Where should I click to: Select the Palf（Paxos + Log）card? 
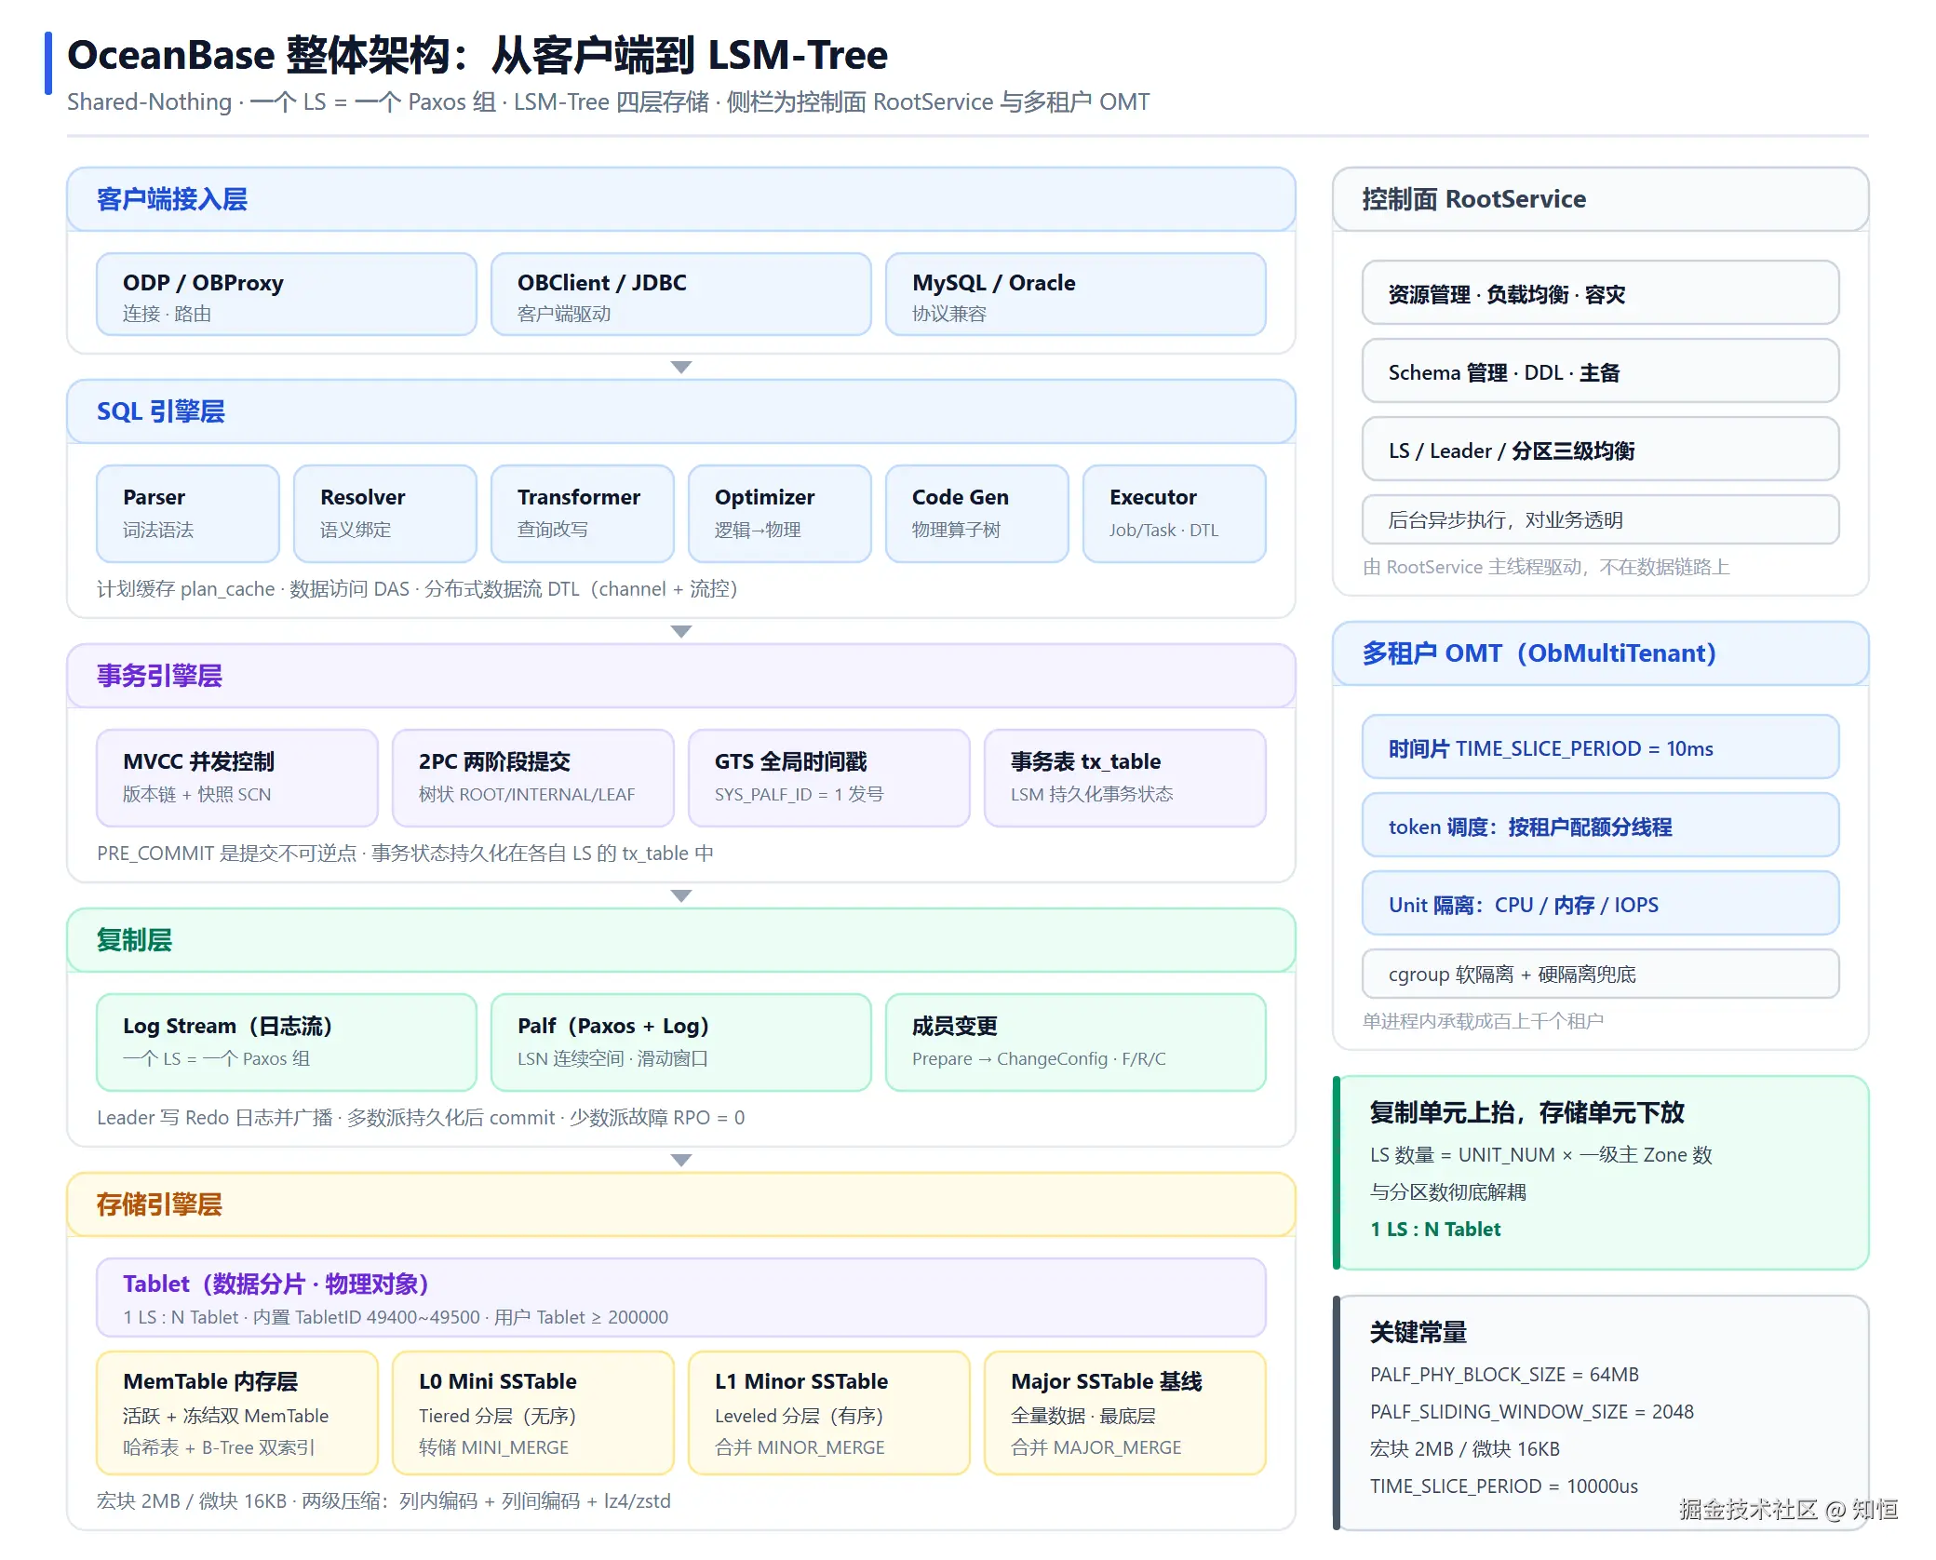coord(681,1042)
